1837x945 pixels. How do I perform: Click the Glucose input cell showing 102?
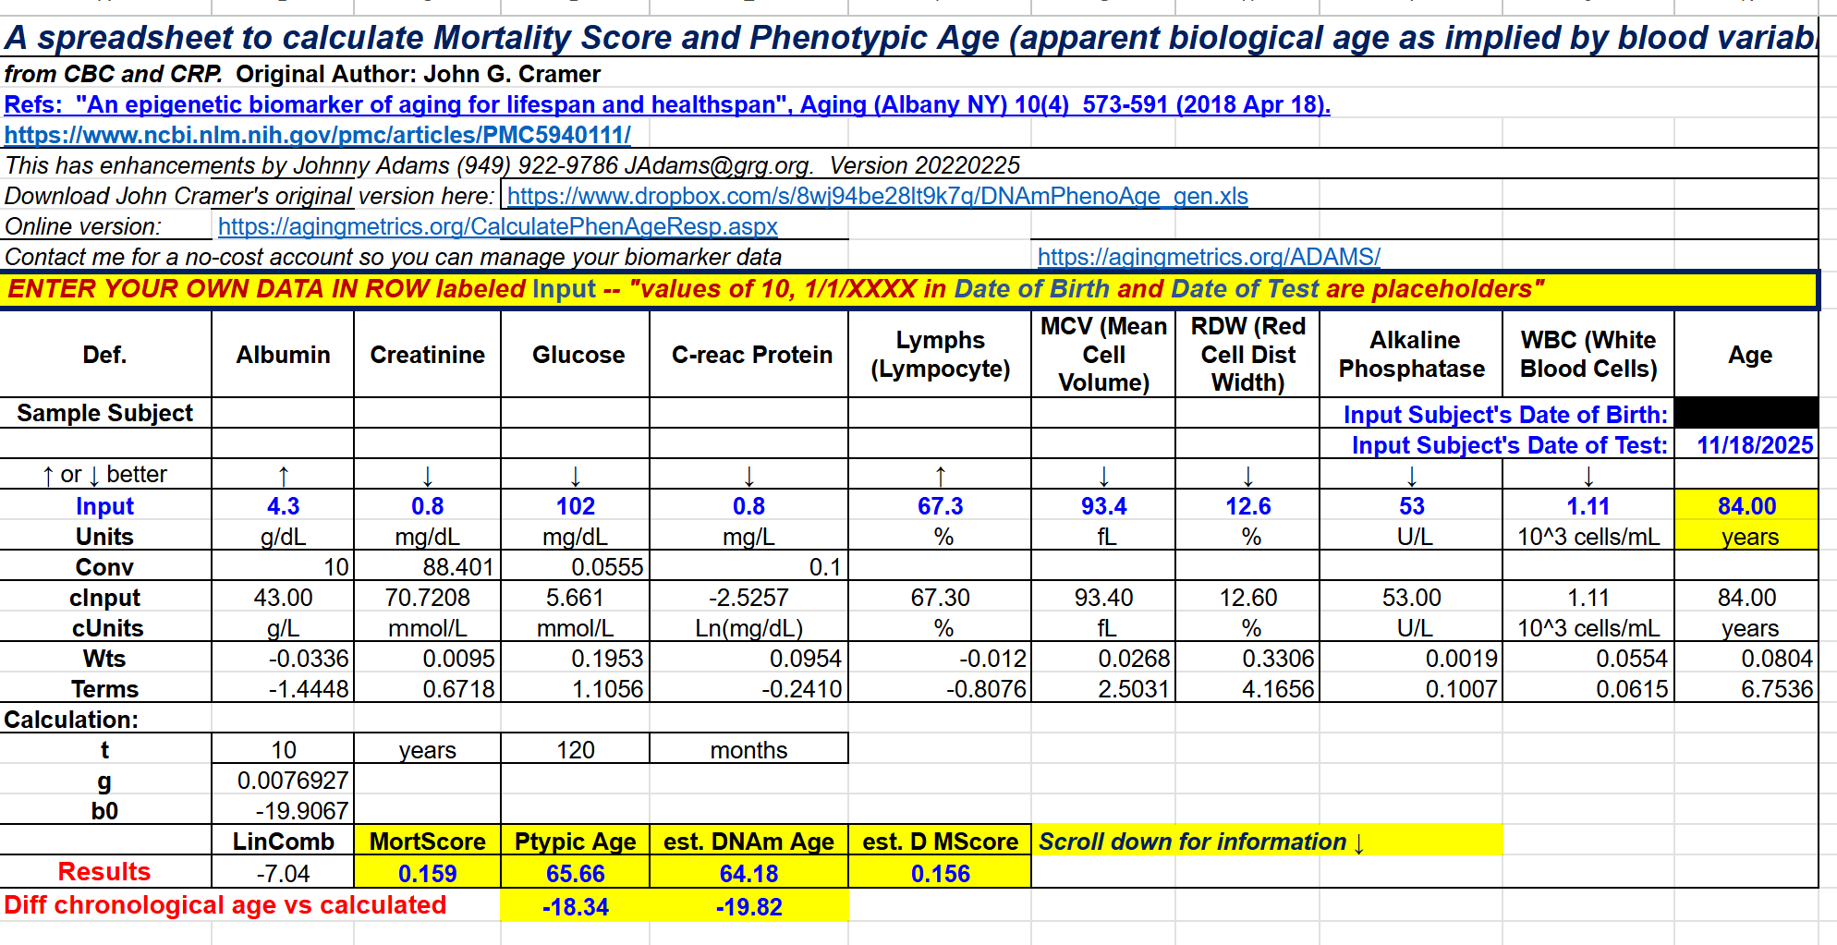coord(575,506)
